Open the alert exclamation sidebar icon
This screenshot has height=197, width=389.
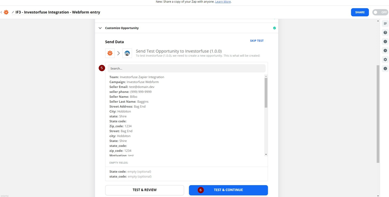385,42
